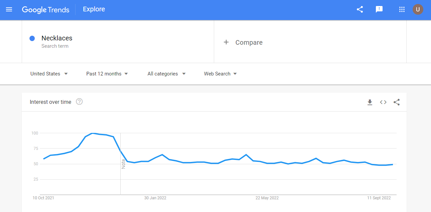The image size is (431, 212).
Task: Open the user account avatar
Action: 418,9
